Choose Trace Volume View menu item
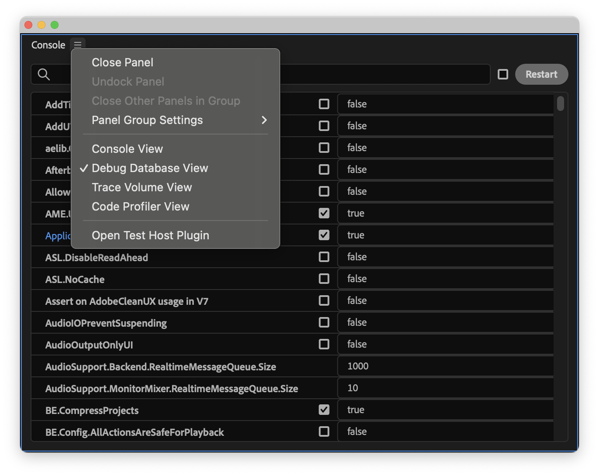The width and height of the screenshot is (599, 476). 142,187
